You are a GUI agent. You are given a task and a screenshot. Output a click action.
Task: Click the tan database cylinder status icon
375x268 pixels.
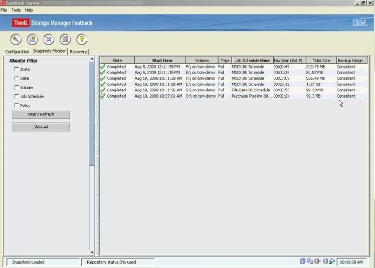point(318,261)
